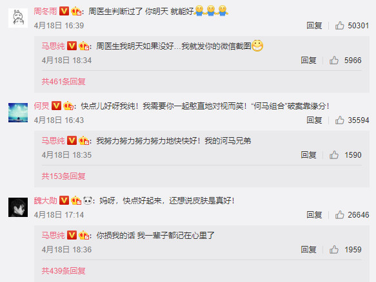Click the panda emoji badge beside 魏大勋

(88, 200)
